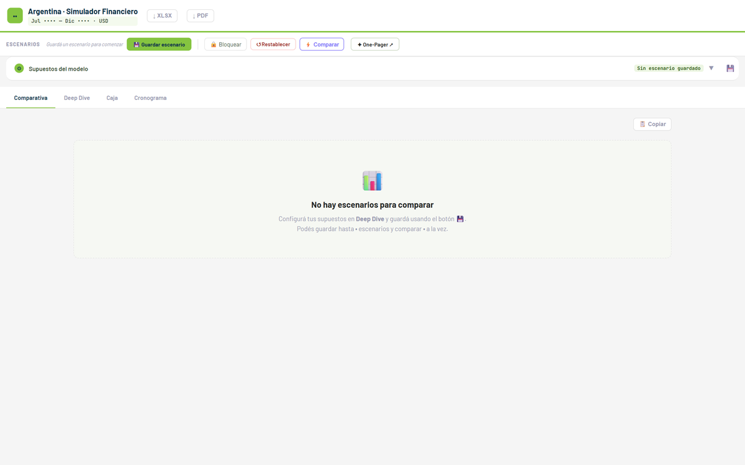
Task: Switch to the Deep Dive tab
Action: point(77,98)
